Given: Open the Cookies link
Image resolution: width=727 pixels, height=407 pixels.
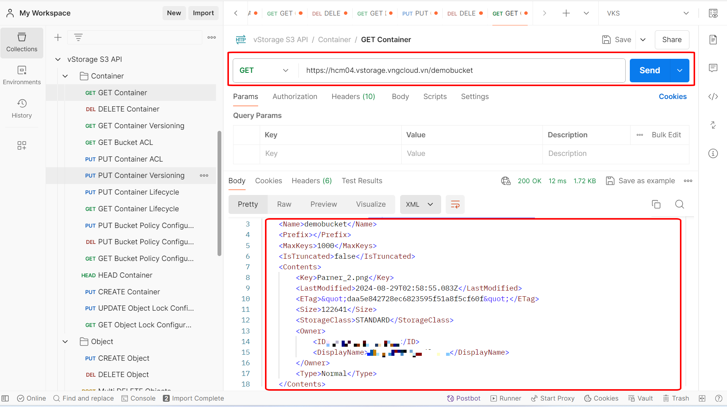Looking at the screenshot, I should click(672, 97).
